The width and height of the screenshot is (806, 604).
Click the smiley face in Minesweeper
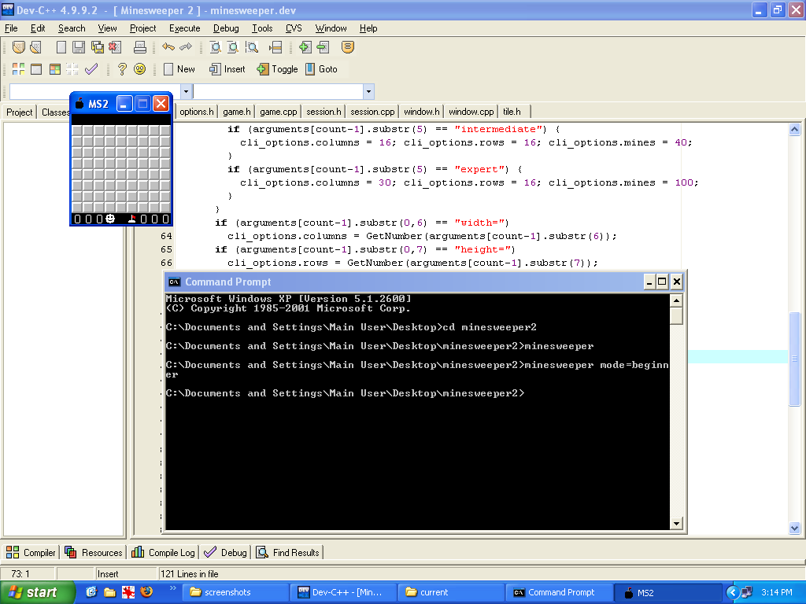pyautogui.click(x=110, y=219)
